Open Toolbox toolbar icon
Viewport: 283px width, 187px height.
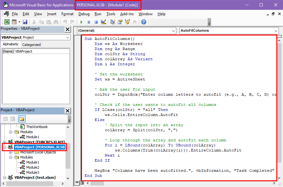135,22
